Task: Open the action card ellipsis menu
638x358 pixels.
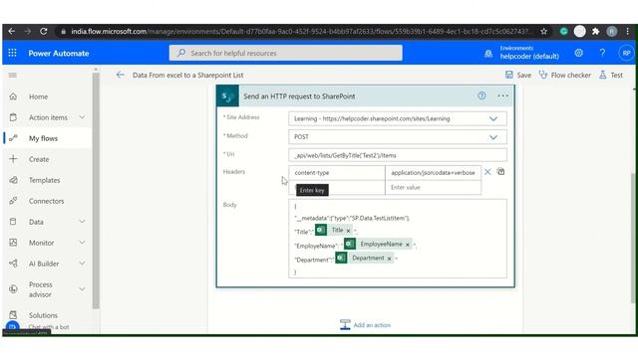Action: [x=502, y=95]
